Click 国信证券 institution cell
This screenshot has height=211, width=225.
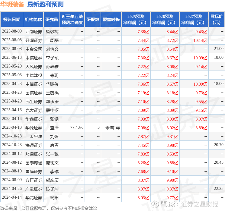point(34,93)
